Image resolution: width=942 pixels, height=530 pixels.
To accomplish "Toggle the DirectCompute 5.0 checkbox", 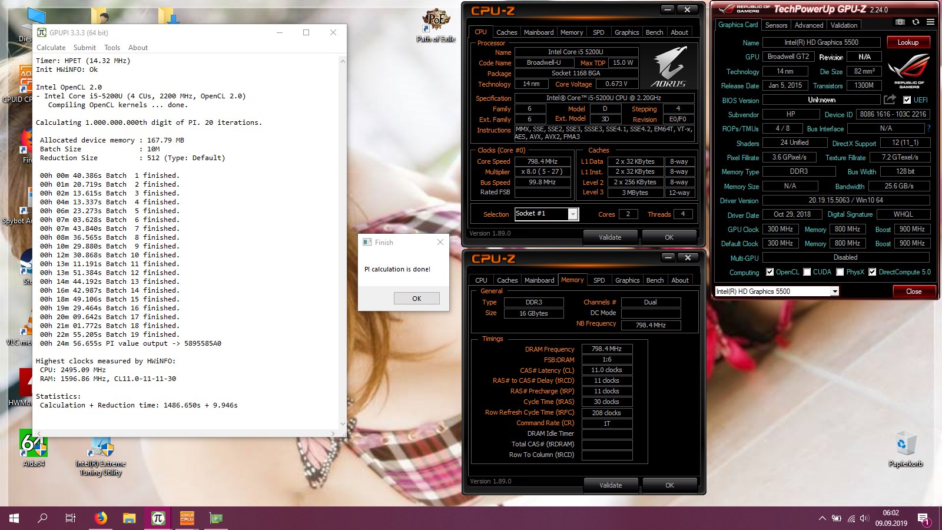I will 872,272.
